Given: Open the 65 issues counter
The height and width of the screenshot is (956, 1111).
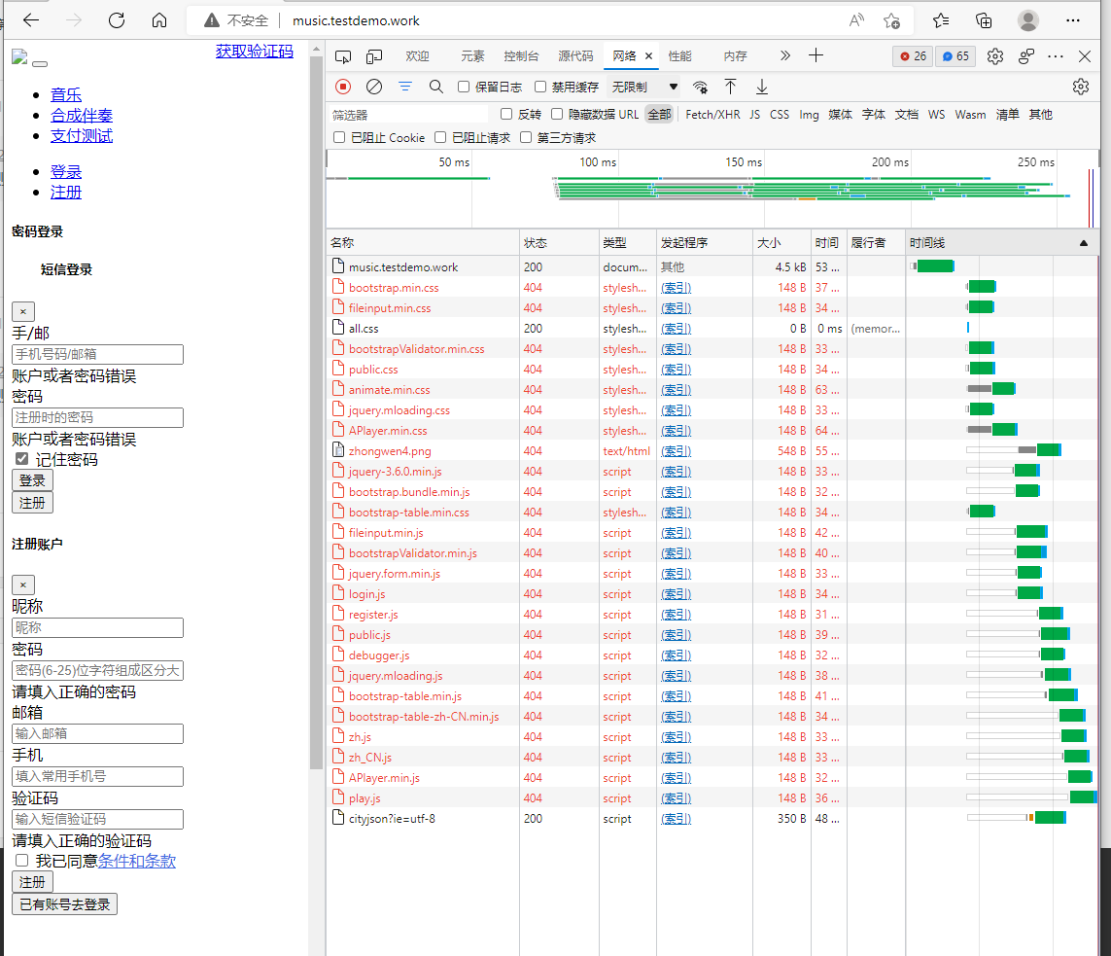Looking at the screenshot, I should click(955, 56).
